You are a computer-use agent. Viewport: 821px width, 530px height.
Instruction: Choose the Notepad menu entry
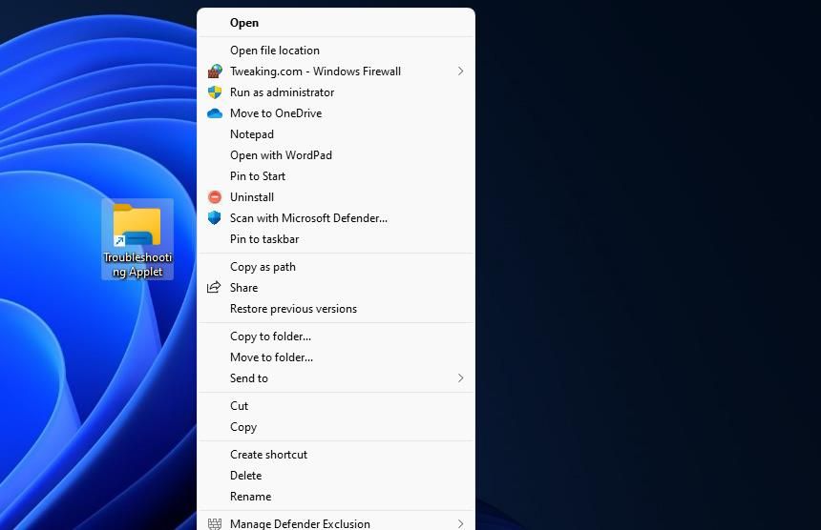[x=336, y=134]
